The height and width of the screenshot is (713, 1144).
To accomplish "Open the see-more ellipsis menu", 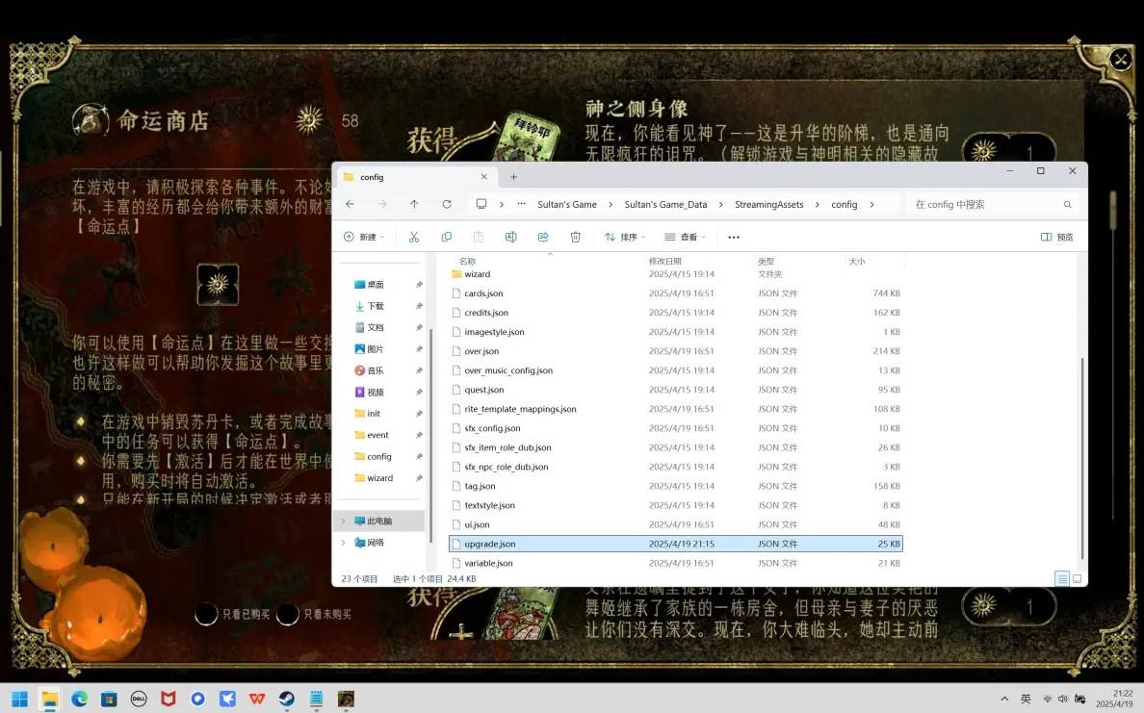I will pos(733,236).
